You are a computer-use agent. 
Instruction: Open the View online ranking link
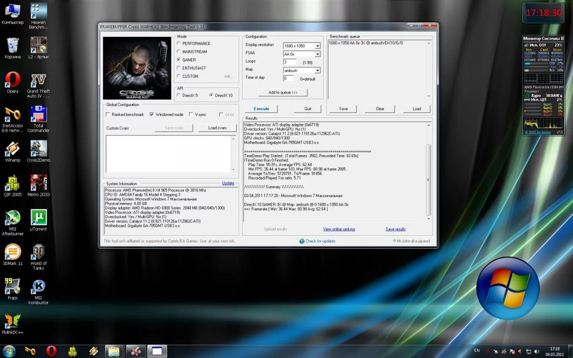339,229
